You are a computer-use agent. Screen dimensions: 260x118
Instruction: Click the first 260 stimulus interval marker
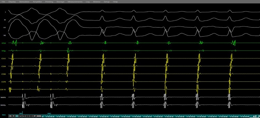pyautogui.click(x=21, y=113)
